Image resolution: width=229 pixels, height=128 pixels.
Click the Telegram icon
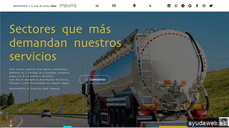[183, 6]
